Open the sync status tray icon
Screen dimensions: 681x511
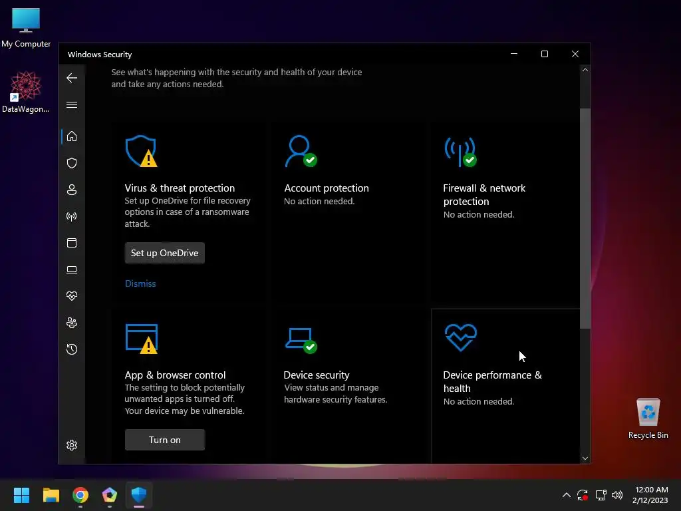point(583,495)
